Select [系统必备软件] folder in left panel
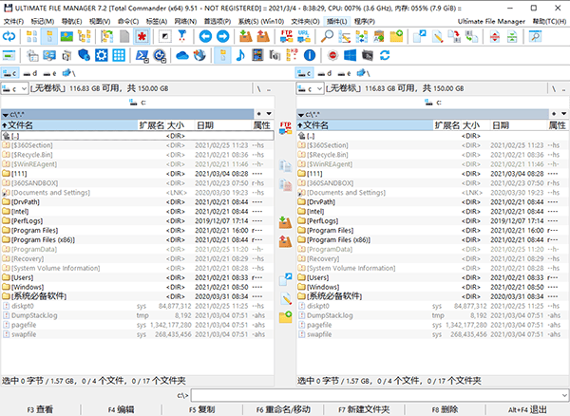570x416 pixels. [x=138, y=296]
